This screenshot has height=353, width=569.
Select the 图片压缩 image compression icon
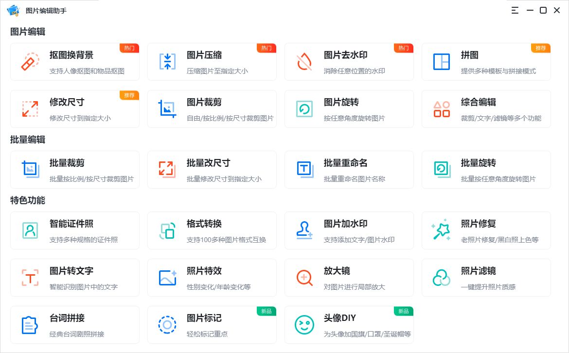(x=167, y=61)
